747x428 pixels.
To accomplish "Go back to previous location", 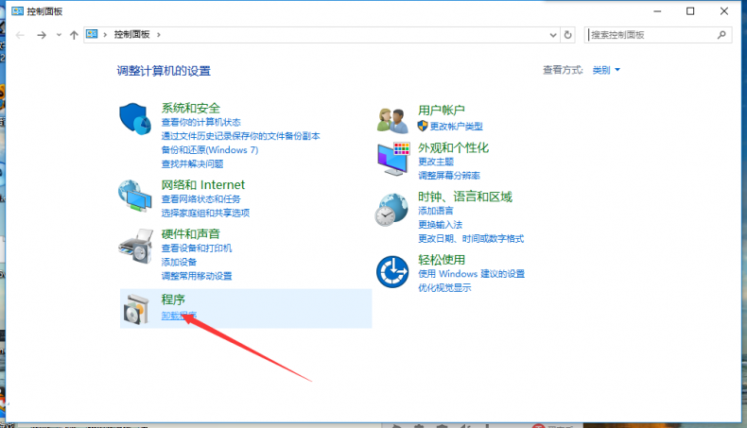I will click(x=20, y=35).
